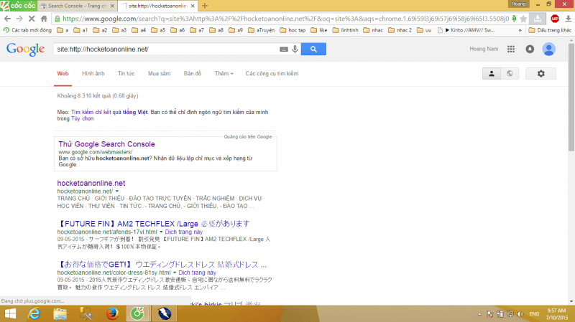The width and height of the screenshot is (575, 322).
Task: Open File Explorer from taskbar
Action: (60, 313)
